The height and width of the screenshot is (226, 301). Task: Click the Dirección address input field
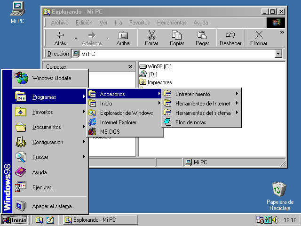(x=173, y=54)
